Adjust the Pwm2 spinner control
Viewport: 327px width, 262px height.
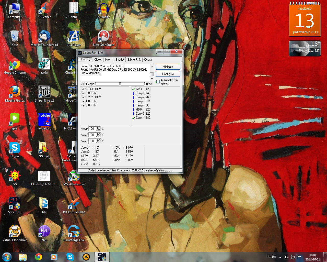tap(98, 135)
